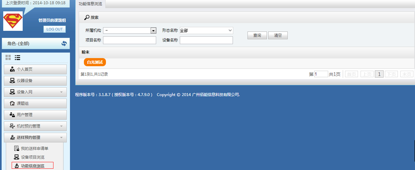Switch sidebar to grid view icon
Image resolution: width=415 pixels, height=170 pixels.
[8, 57]
